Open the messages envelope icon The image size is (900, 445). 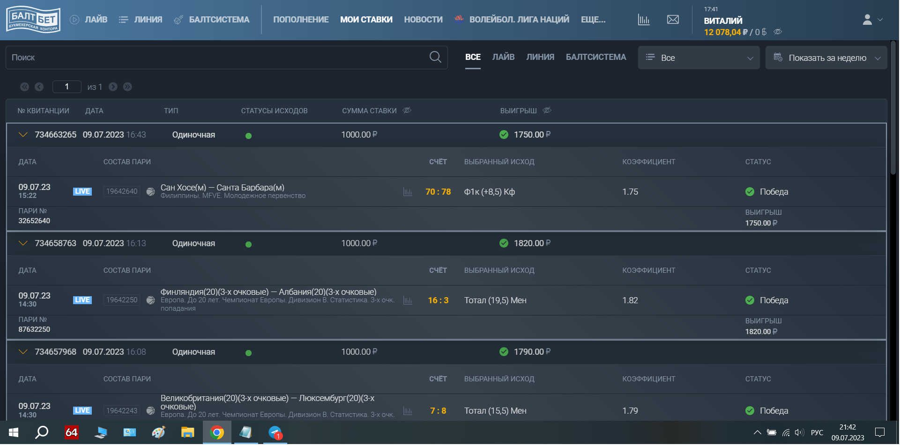click(x=673, y=20)
